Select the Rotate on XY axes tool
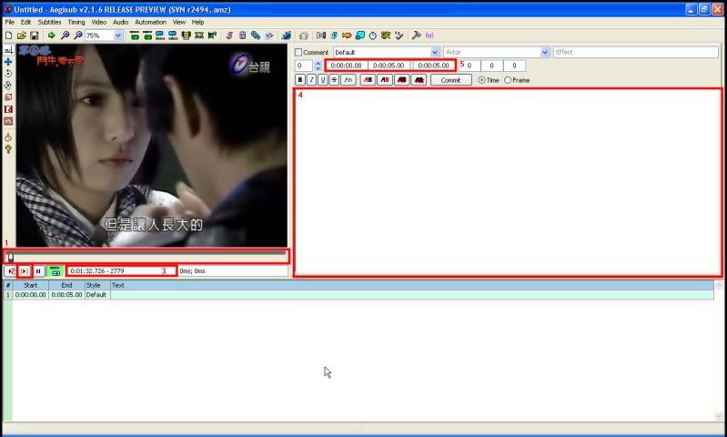The height and width of the screenshot is (437, 727). [x=8, y=86]
